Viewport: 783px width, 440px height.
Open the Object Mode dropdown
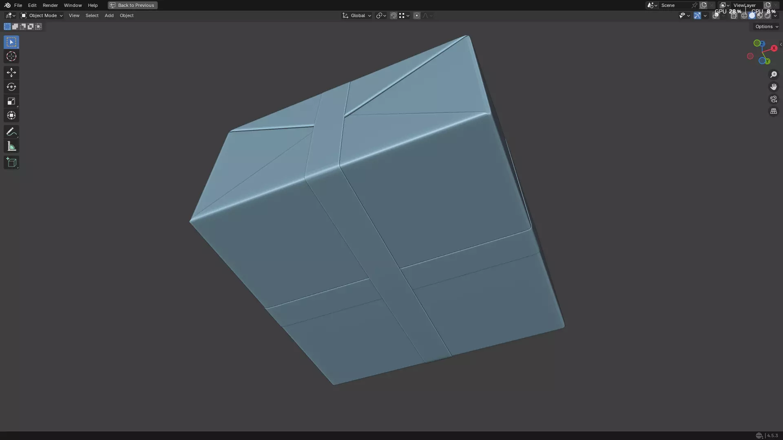point(42,15)
